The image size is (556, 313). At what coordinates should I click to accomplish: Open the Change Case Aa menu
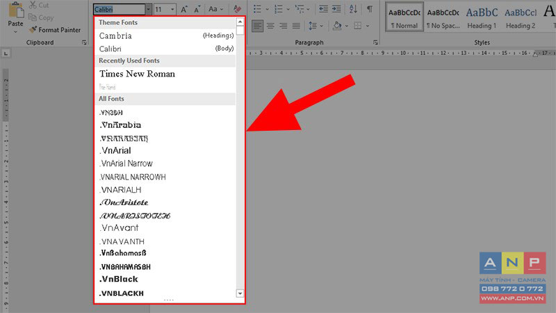[215, 9]
